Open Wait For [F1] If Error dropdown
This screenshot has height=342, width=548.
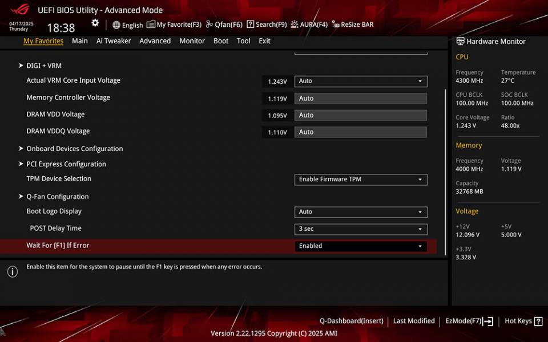tap(361, 246)
